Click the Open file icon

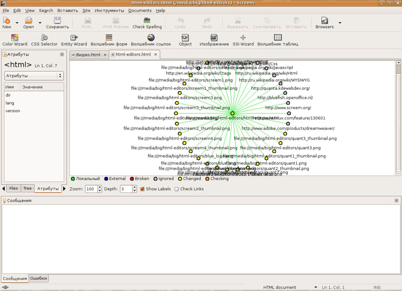pos(28,20)
